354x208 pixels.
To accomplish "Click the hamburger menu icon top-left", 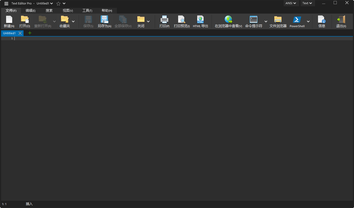I will tap(6, 3).
